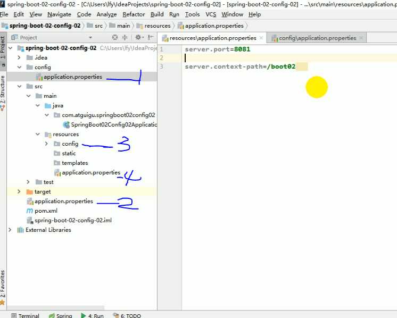This screenshot has height=318, width=397.
Task: Click on server.context-path=/boot02 line
Action: coord(240,66)
